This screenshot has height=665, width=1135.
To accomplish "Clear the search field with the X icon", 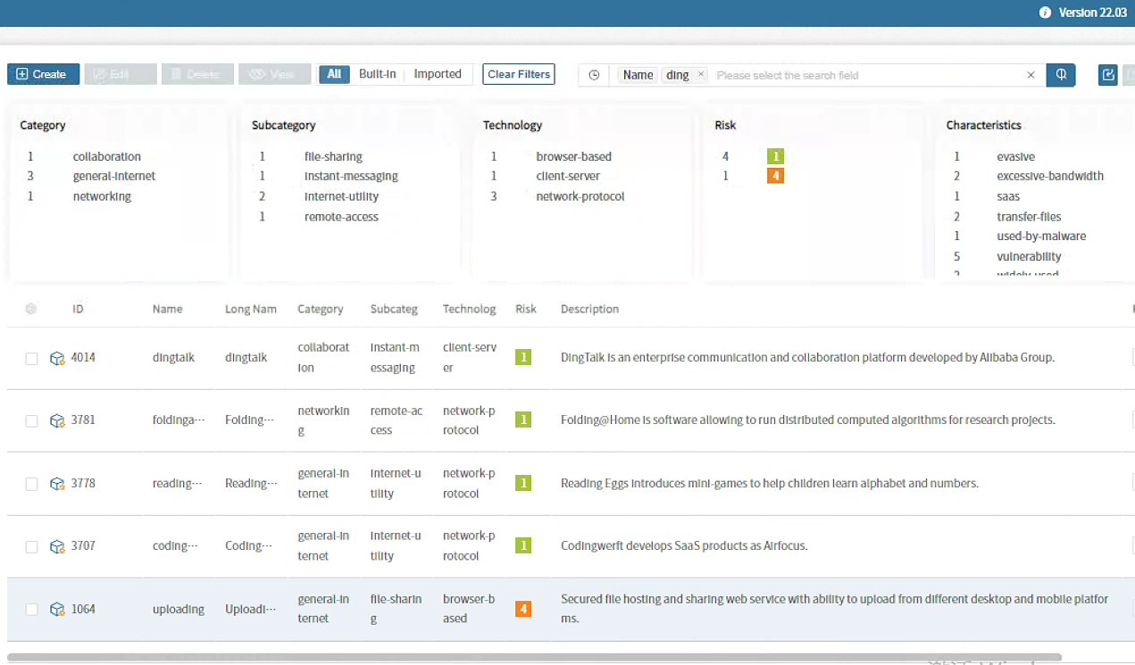I will pyautogui.click(x=1031, y=75).
